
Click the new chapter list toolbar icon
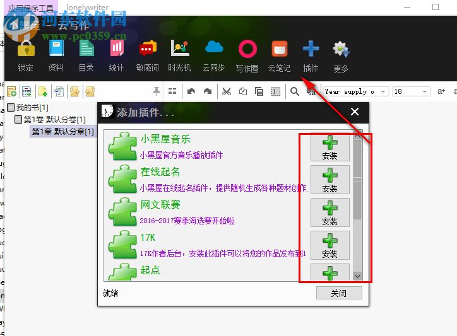(x=27, y=91)
